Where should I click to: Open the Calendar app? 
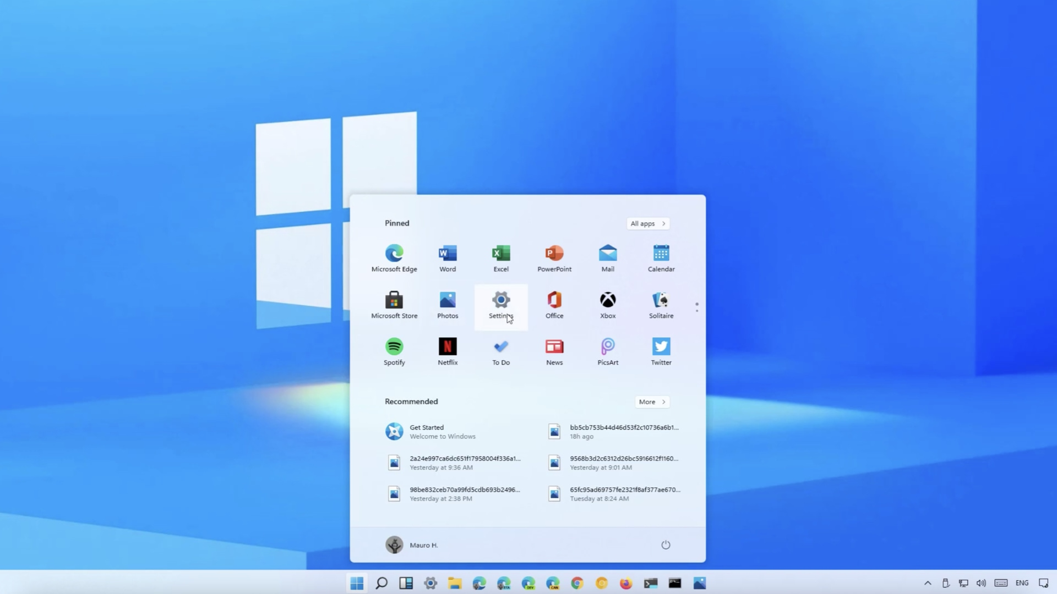661,258
